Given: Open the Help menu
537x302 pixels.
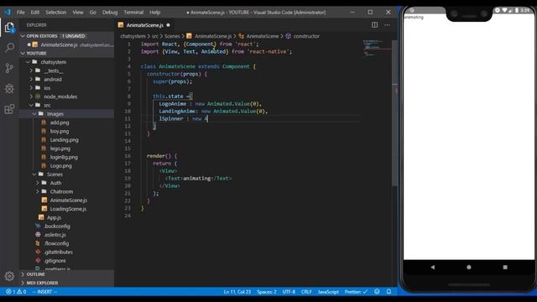Looking at the screenshot, I should 154,12.
